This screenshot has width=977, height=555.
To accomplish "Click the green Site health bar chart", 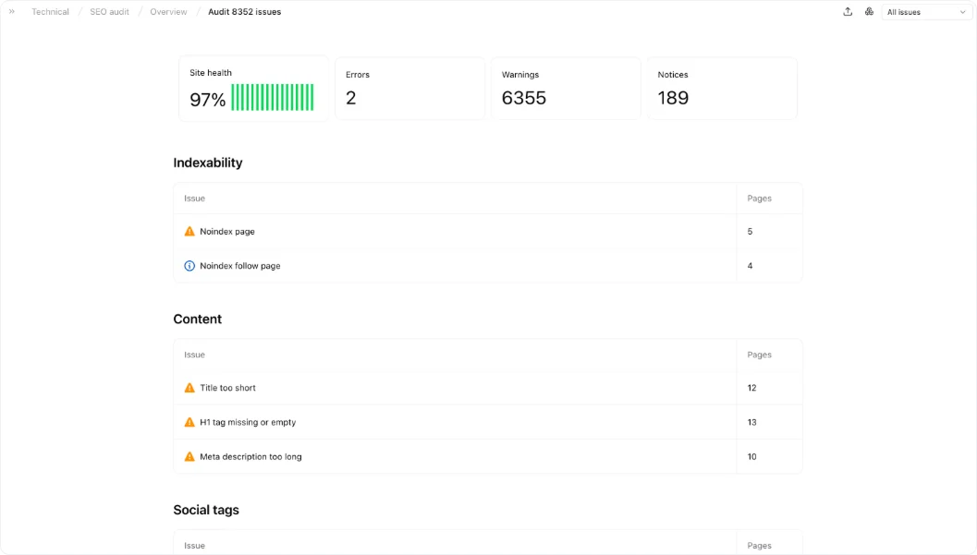I will 273,96.
